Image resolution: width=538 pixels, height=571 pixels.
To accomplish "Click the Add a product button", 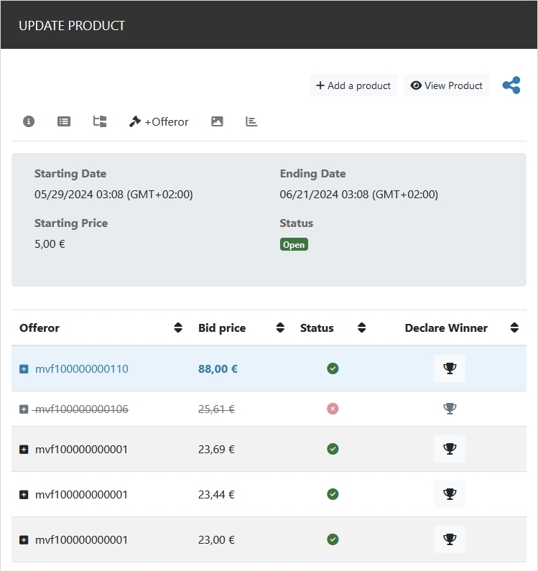I will [353, 85].
